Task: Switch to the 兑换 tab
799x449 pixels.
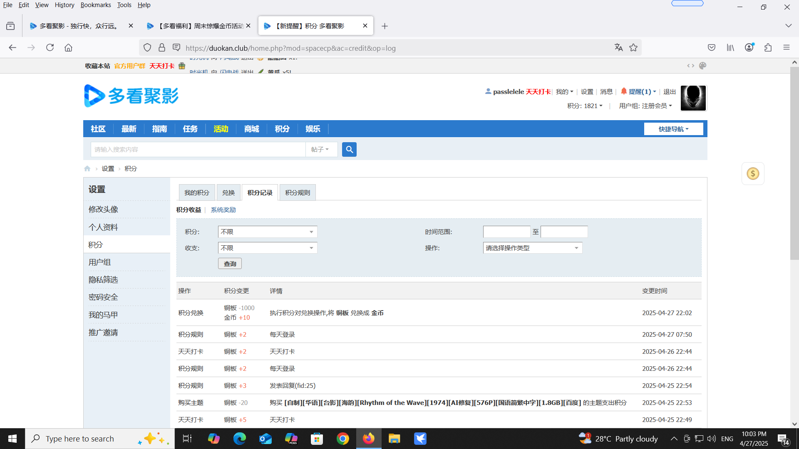Action: click(x=228, y=193)
